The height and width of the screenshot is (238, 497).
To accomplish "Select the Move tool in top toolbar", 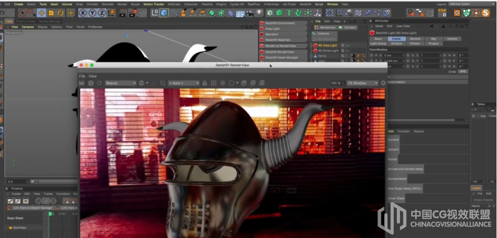I will click(41, 13).
